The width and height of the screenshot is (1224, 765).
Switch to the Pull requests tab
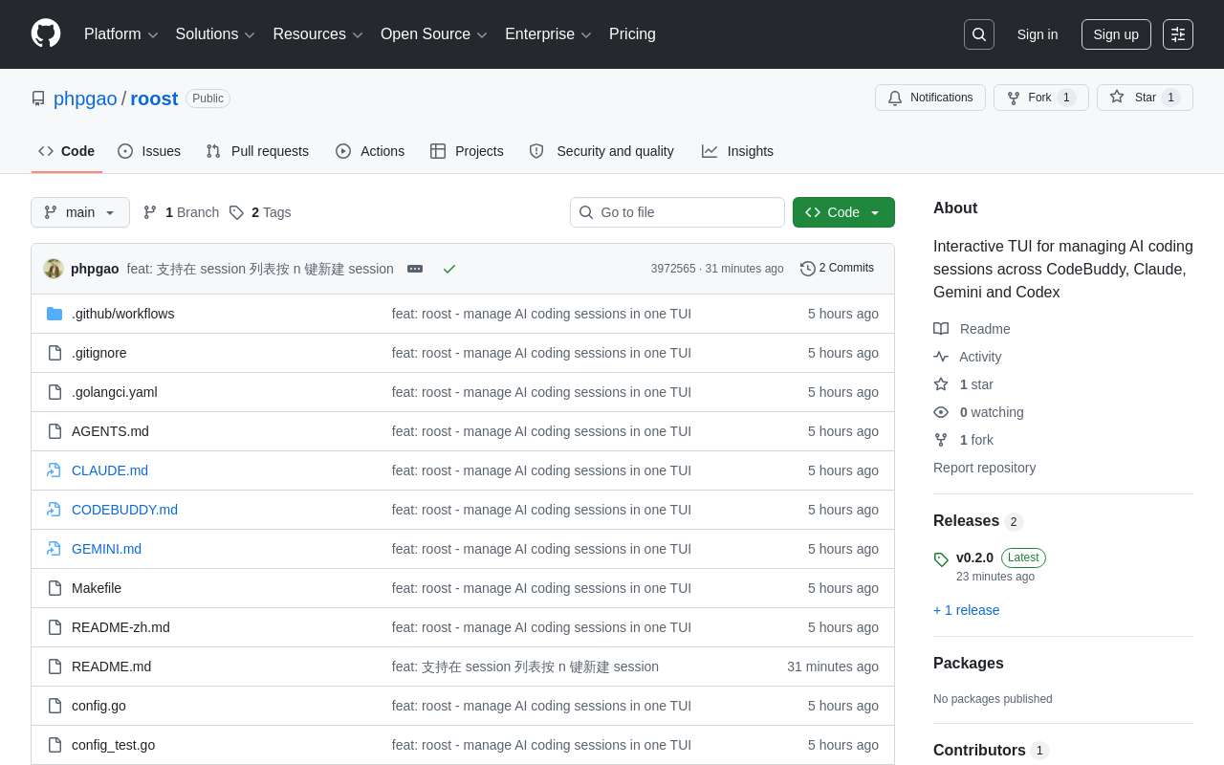pos(257,151)
